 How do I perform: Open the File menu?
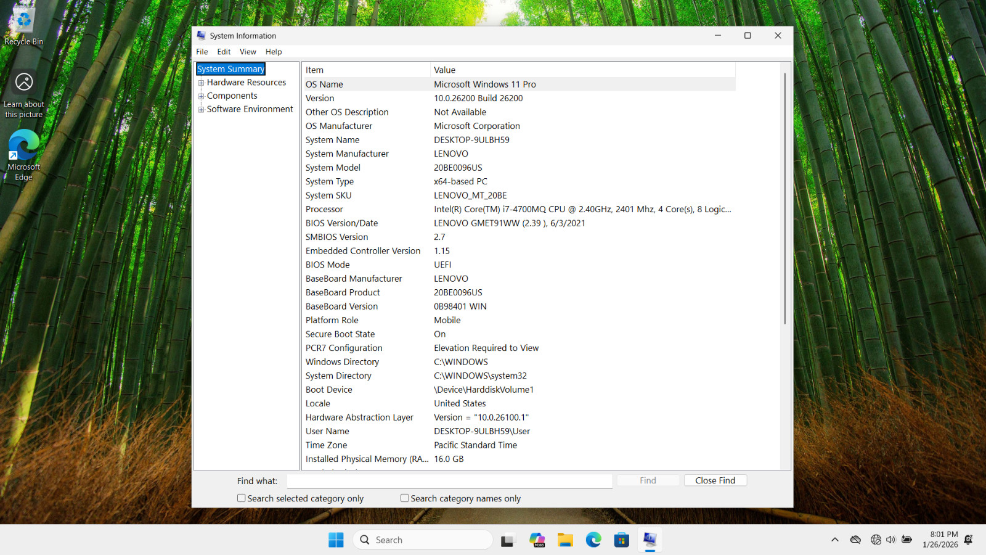click(x=202, y=52)
